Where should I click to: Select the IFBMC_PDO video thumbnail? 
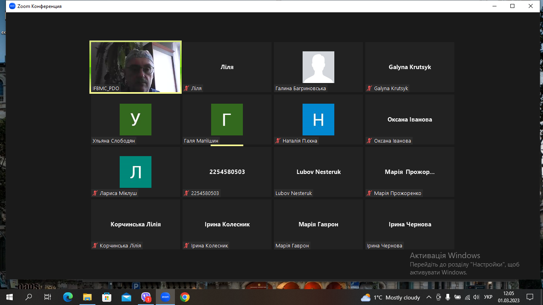pyautogui.click(x=136, y=67)
